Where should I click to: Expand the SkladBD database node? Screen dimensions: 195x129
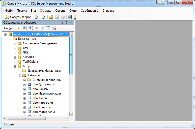click(x=15, y=57)
